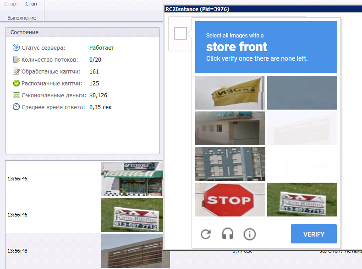This screenshot has height=269, width=362.
Task: Select the yellow flag captcha tile
Action: pyautogui.click(x=230, y=93)
